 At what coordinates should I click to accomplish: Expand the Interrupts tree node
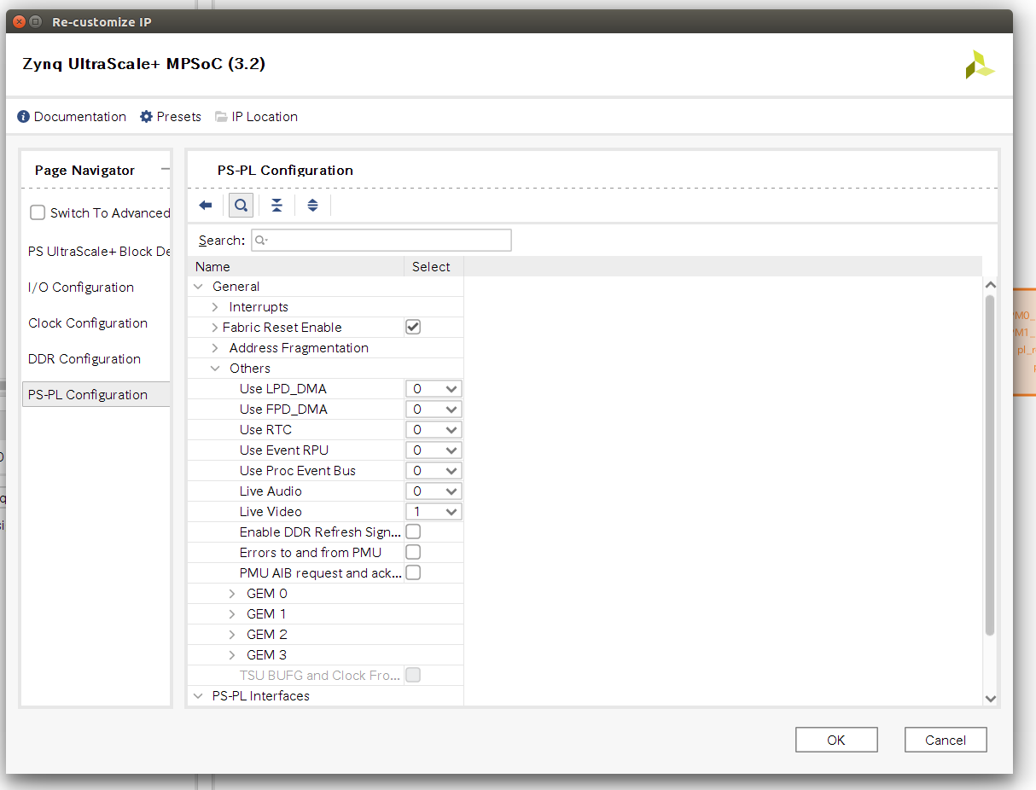pos(215,307)
